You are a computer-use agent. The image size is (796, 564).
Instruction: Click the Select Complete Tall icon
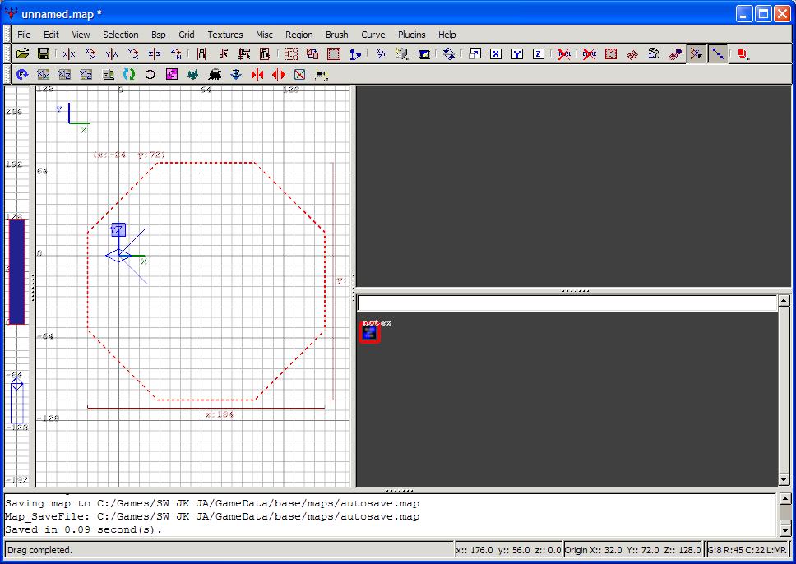coord(201,53)
